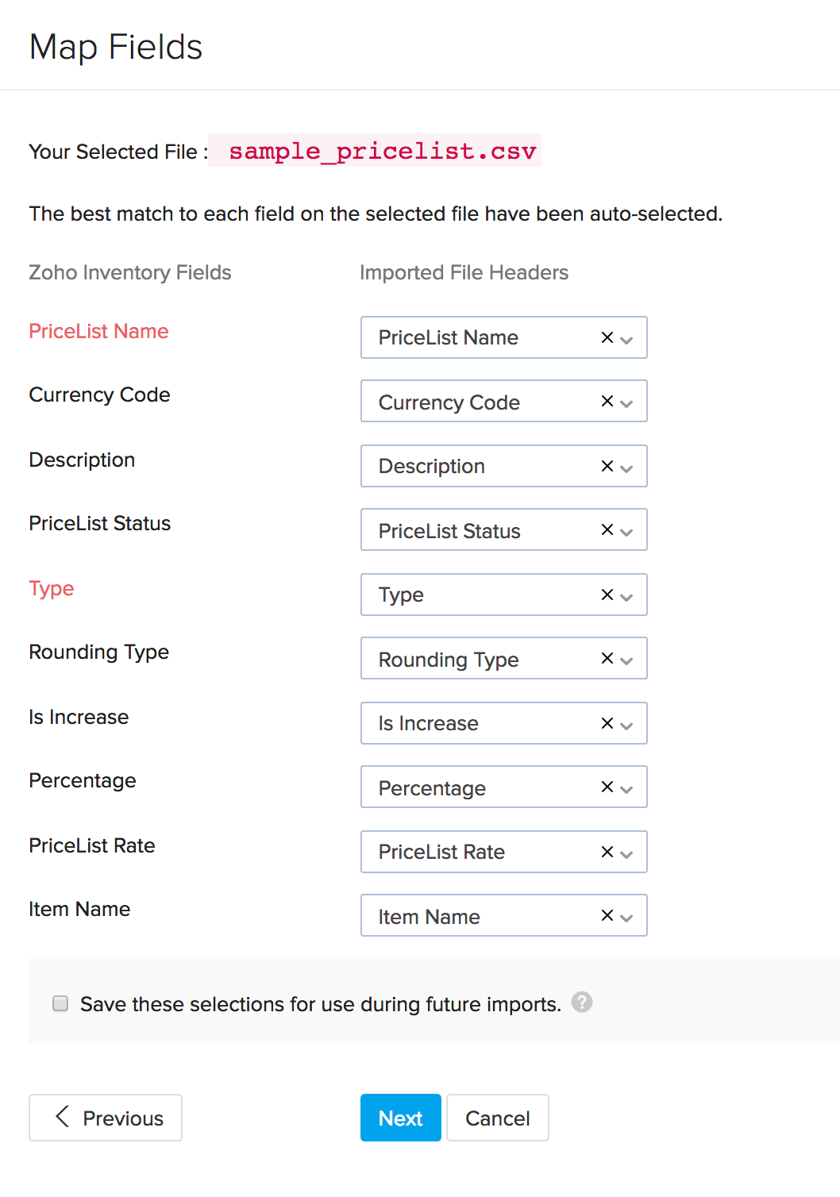
Task: Open the help tooltip question mark icon
Action: (x=582, y=1003)
